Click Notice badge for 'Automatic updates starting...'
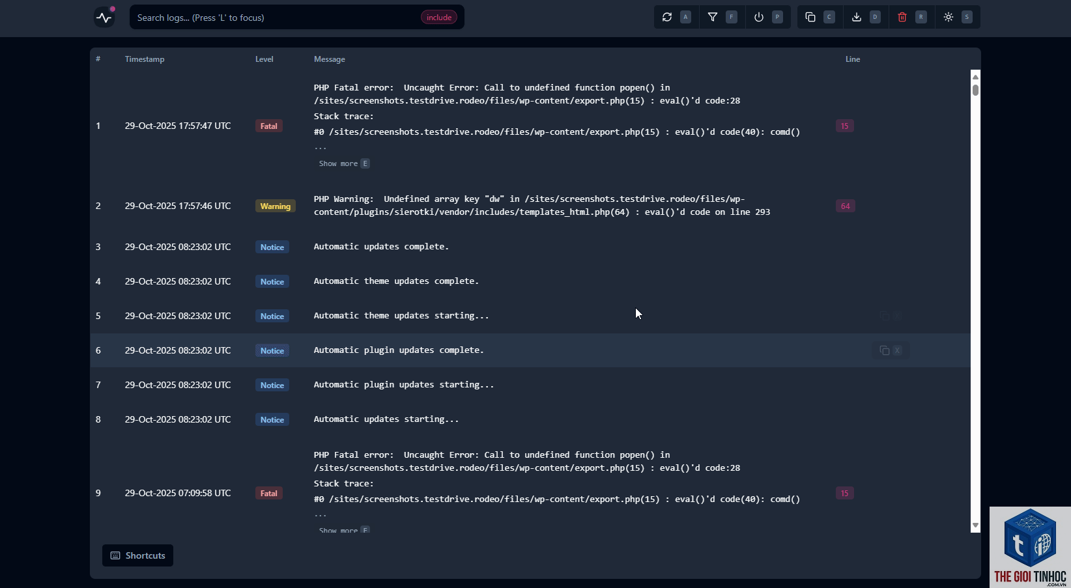 (272, 419)
